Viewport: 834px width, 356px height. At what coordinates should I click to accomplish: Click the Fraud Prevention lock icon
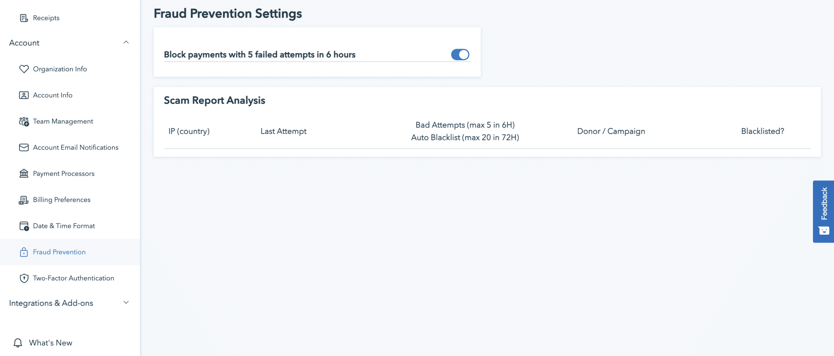24,252
